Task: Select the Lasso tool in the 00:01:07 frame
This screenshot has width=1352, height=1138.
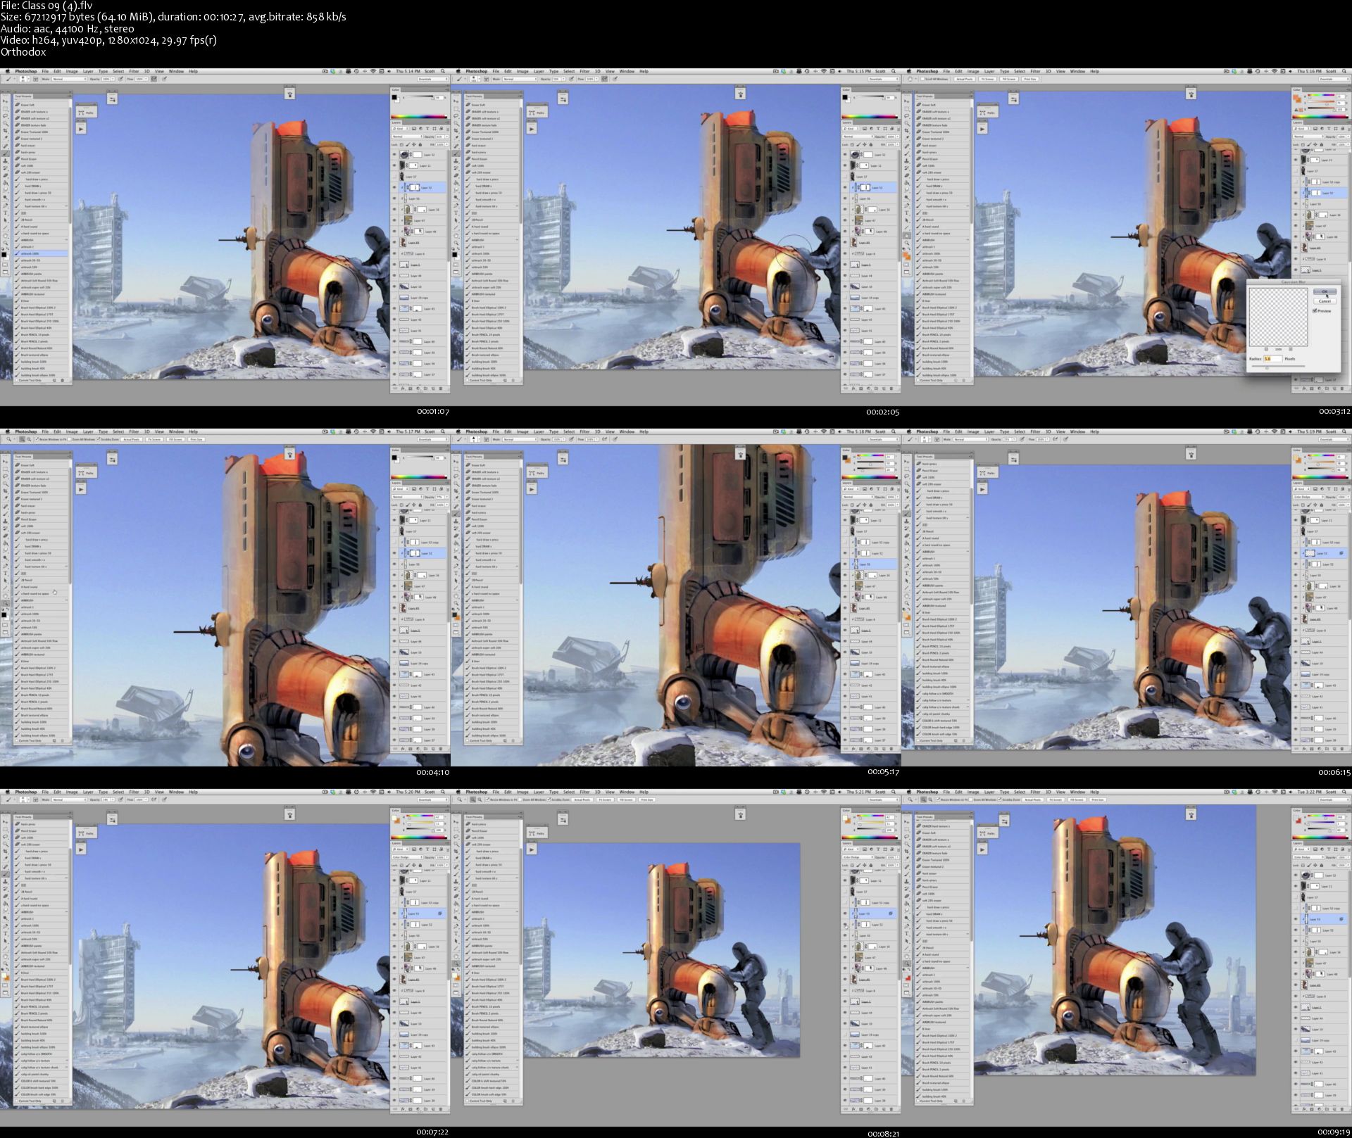Action: click(x=6, y=115)
